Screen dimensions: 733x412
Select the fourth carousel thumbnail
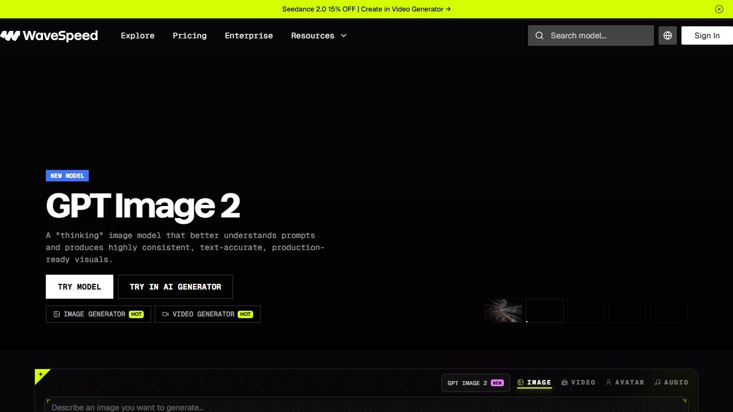tap(627, 311)
